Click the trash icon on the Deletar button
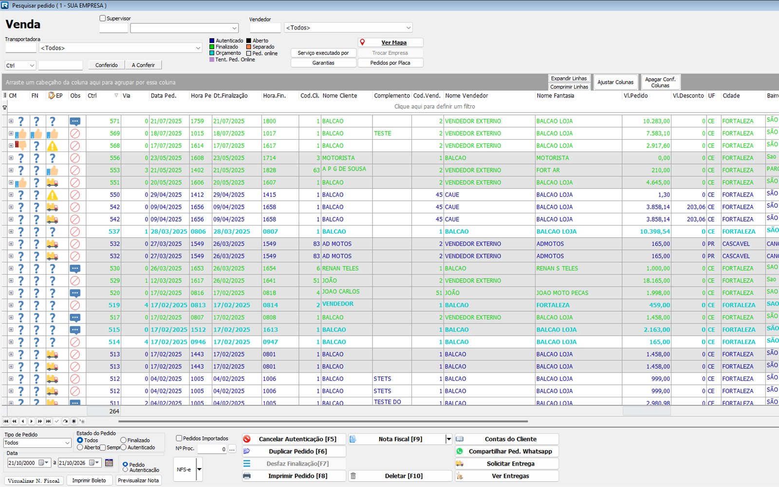The height and width of the screenshot is (487, 779). (353, 476)
